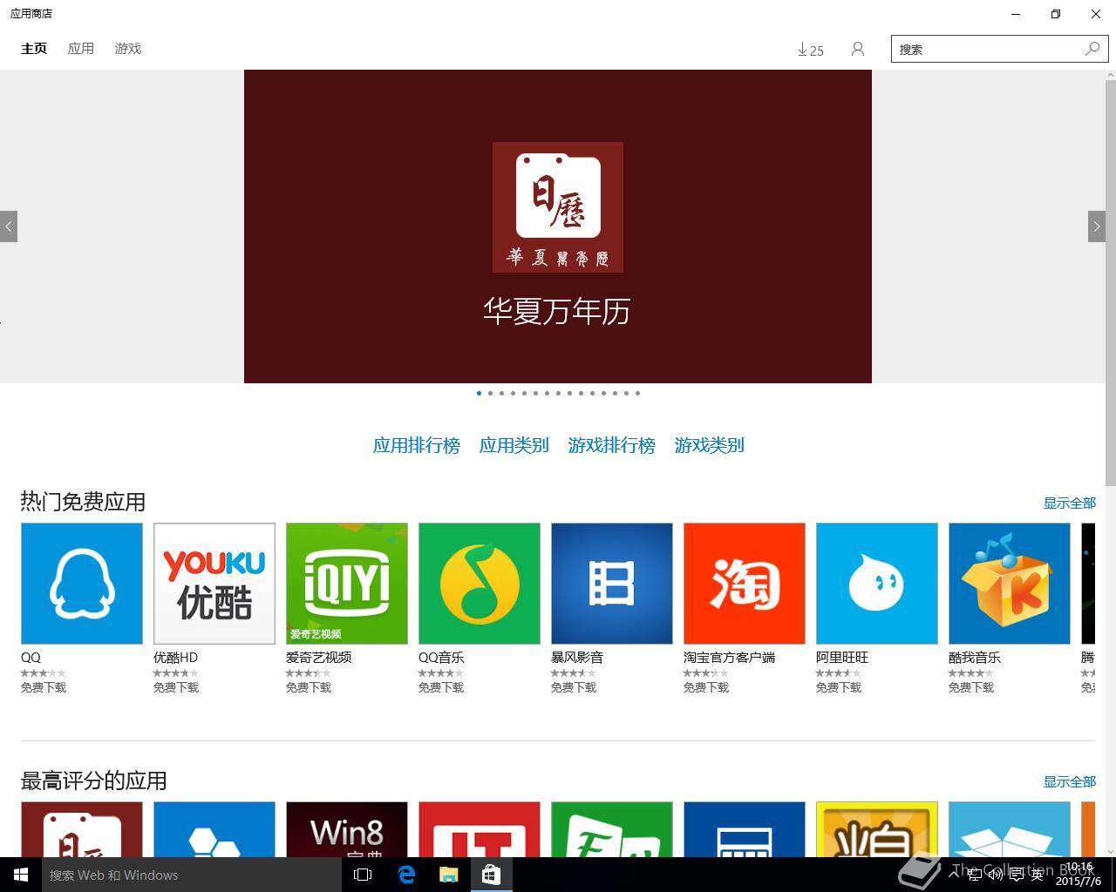Screen dimensions: 1116x892
Task: Open the QQ音乐 app tile
Action: pyautogui.click(x=480, y=584)
